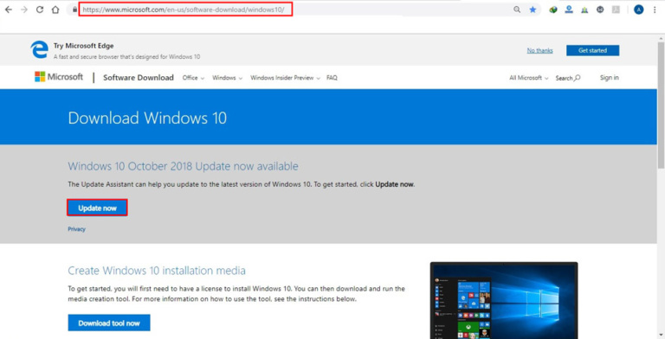The height and width of the screenshot is (339, 665).
Task: Open the Privacy link
Action: coord(76,229)
